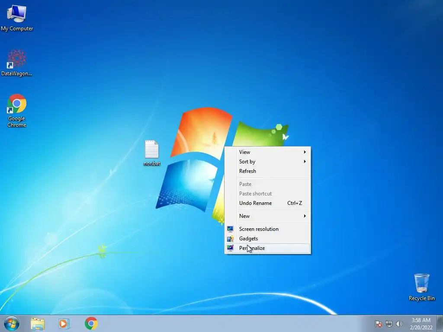Viewport: 443px width, 332px height.
Task: Choose Refresh in the context menu
Action: [x=267, y=171]
